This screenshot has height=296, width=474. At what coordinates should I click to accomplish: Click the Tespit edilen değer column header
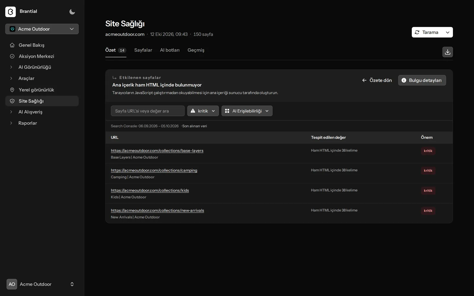[328, 138]
